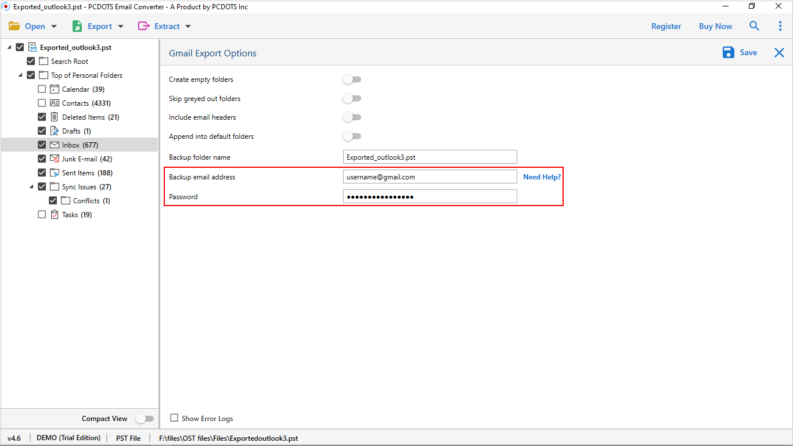Open the Need Help? link
Viewport: 793px width, 446px height.
pyautogui.click(x=542, y=177)
